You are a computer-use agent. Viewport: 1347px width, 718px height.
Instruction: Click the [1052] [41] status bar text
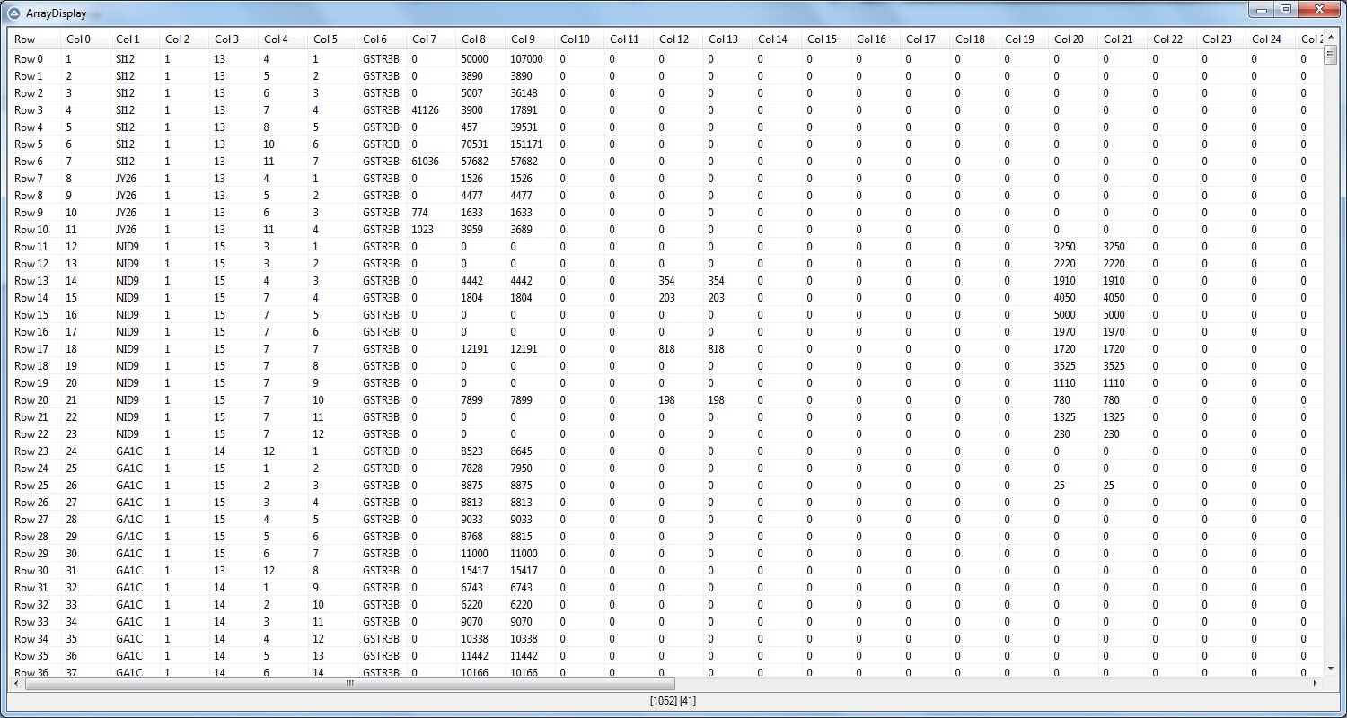click(x=673, y=701)
